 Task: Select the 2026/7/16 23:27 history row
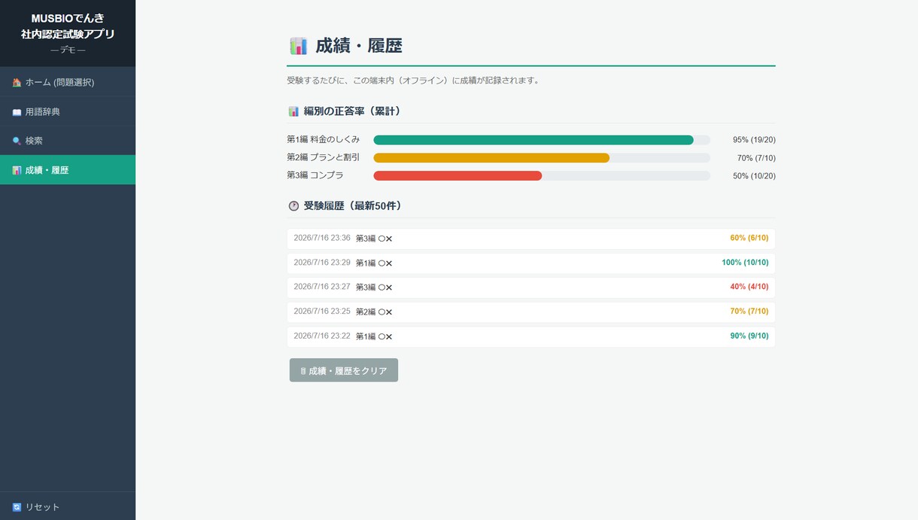[531, 287]
